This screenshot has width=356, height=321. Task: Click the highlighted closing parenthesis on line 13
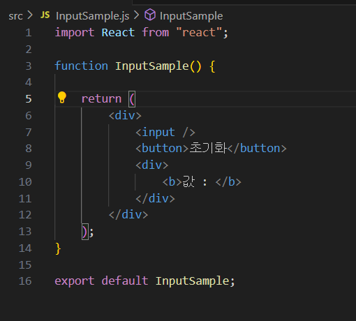[x=85, y=232]
